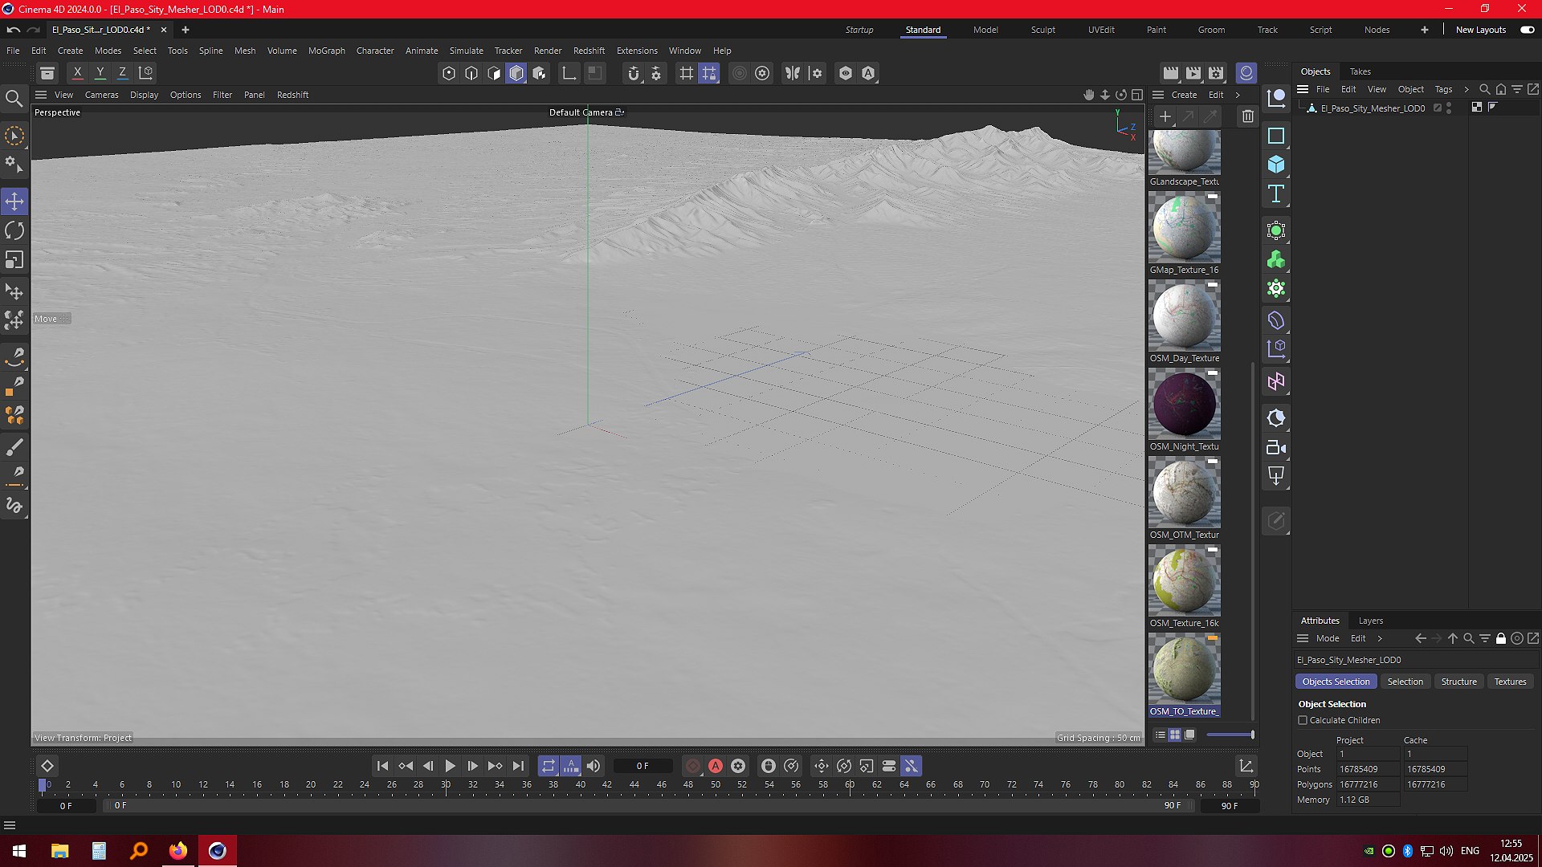Switch to the Layers tab
This screenshot has width=1542, height=867.
[x=1370, y=621]
